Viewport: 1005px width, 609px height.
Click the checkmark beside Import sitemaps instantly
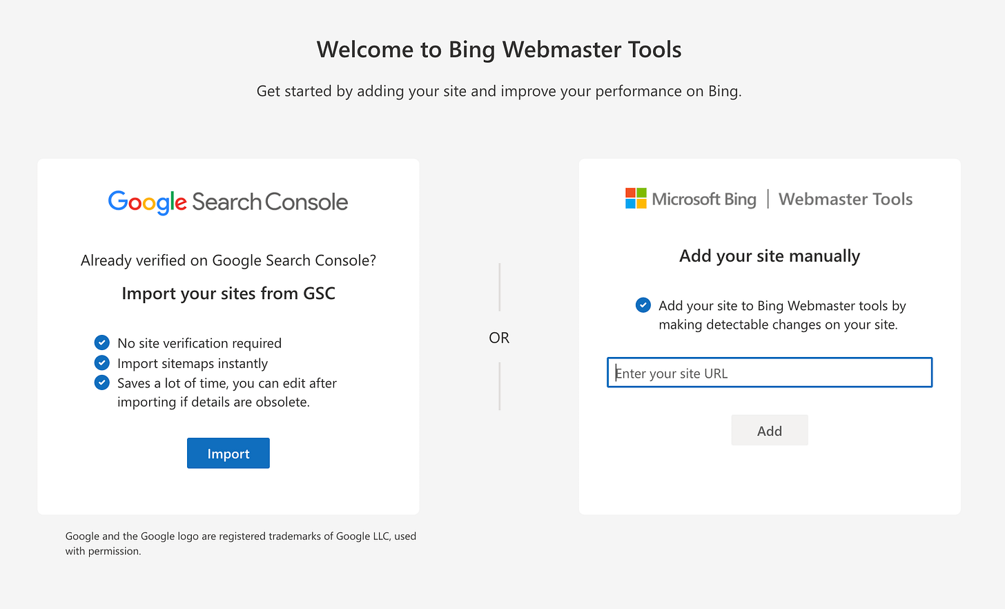101,362
